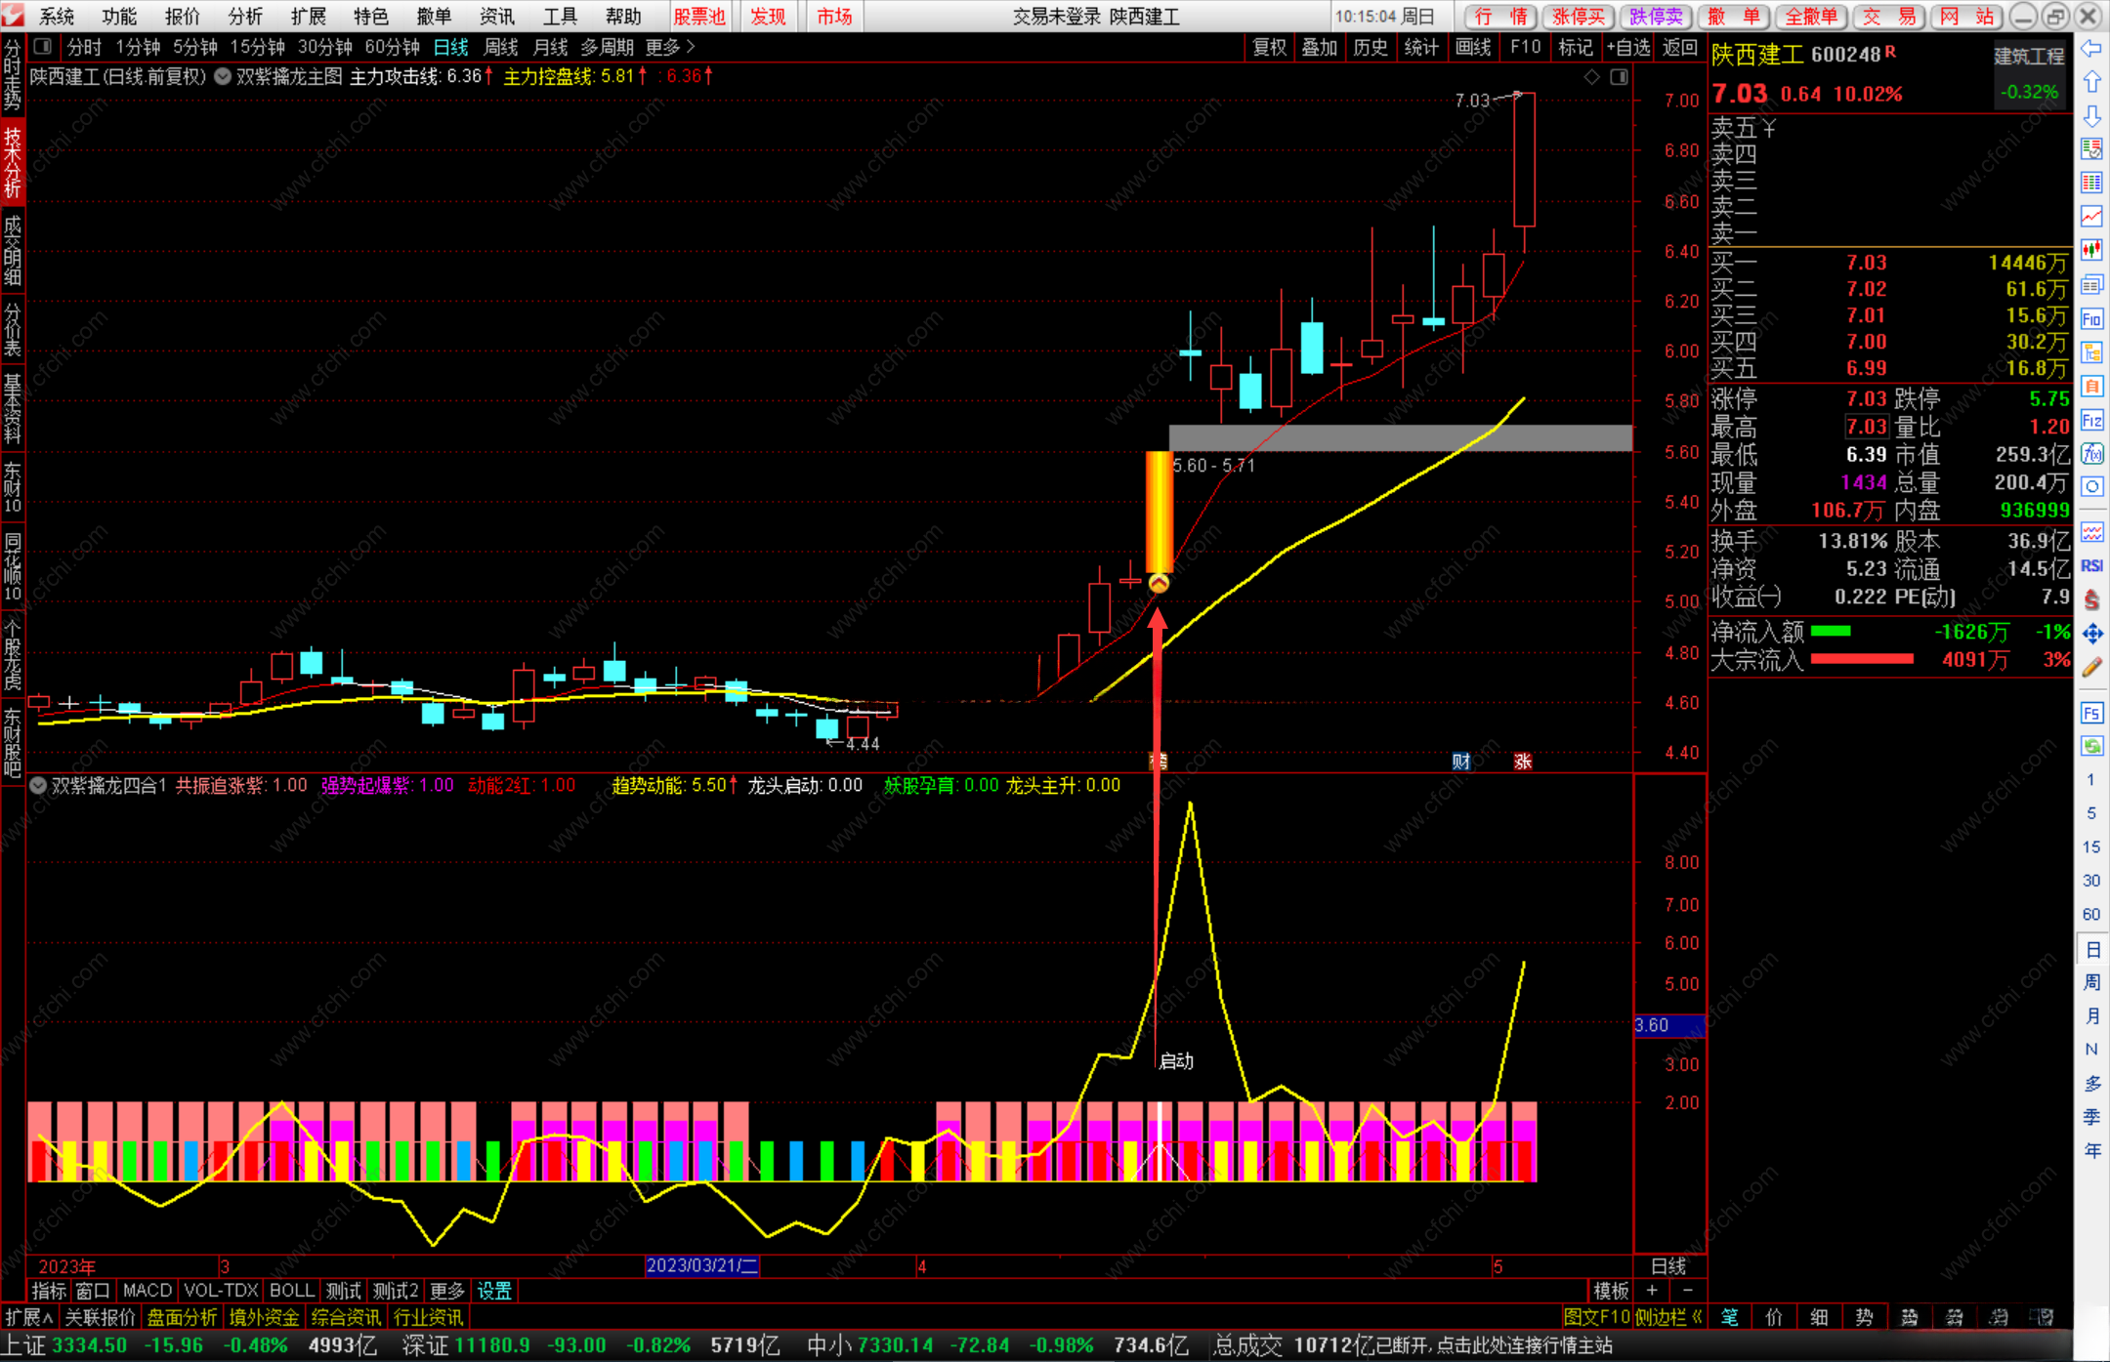2110x1362 pixels.
Task: Open the RSI indicator icon
Action: click(2090, 566)
